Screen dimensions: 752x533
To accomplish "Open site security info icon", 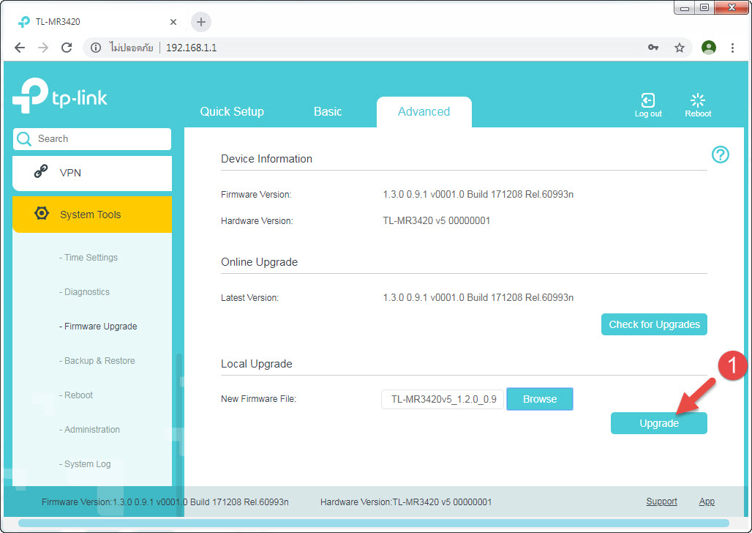I will [x=96, y=48].
